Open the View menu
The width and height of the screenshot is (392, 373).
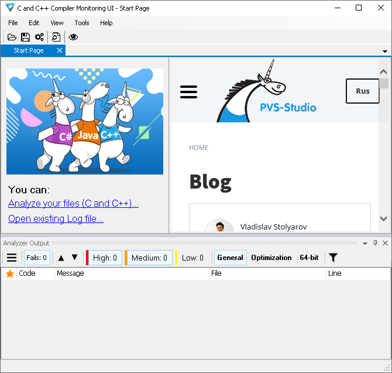(57, 23)
